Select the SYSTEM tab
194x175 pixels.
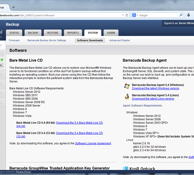[x=93, y=33]
